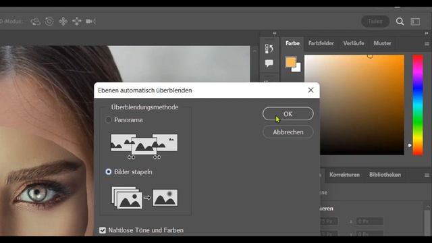
Task: Switch to the Farbe tab
Action: coord(292,43)
